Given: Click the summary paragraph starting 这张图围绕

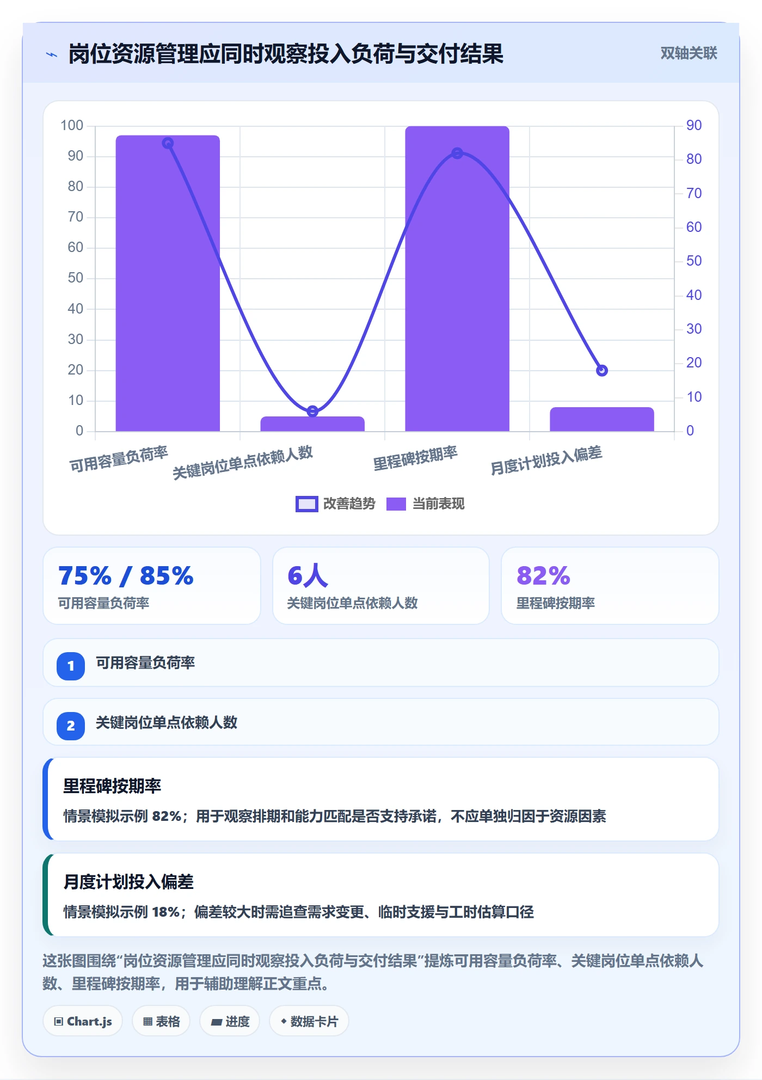Looking at the screenshot, I should pos(373,972).
